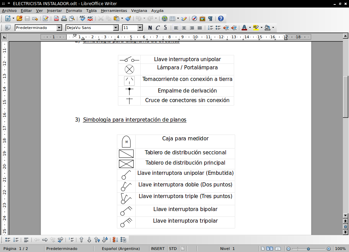Screen dimensions: 349x252
Task: Apply font color red A
Action: click(x=244, y=28)
